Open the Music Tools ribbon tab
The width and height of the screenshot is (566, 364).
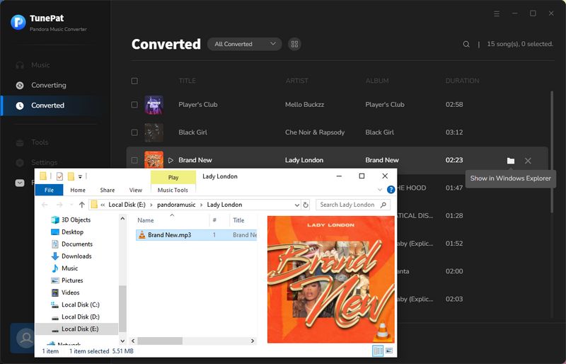point(173,190)
